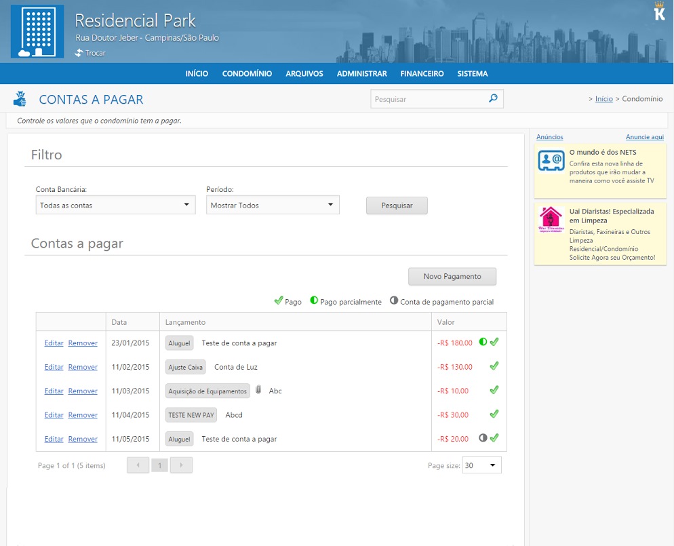Go to next page in pager
Screen dimensions: 674x546
pyautogui.click(x=181, y=465)
